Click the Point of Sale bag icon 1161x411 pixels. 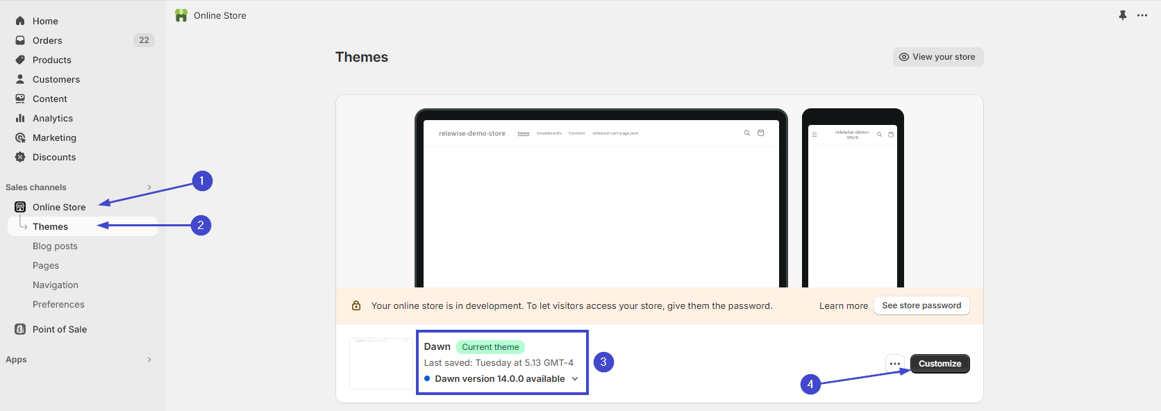20,329
